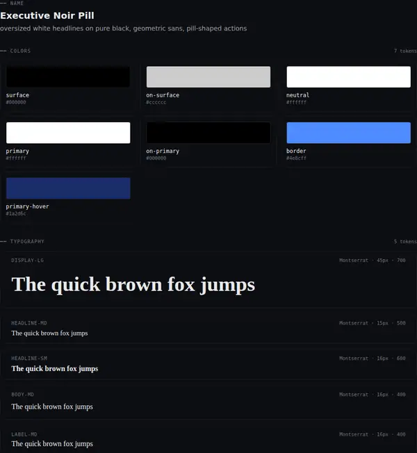This screenshot has height=453, width=417.
Task: Click the BODY-MD sample sentence
Action: [x=52, y=406]
